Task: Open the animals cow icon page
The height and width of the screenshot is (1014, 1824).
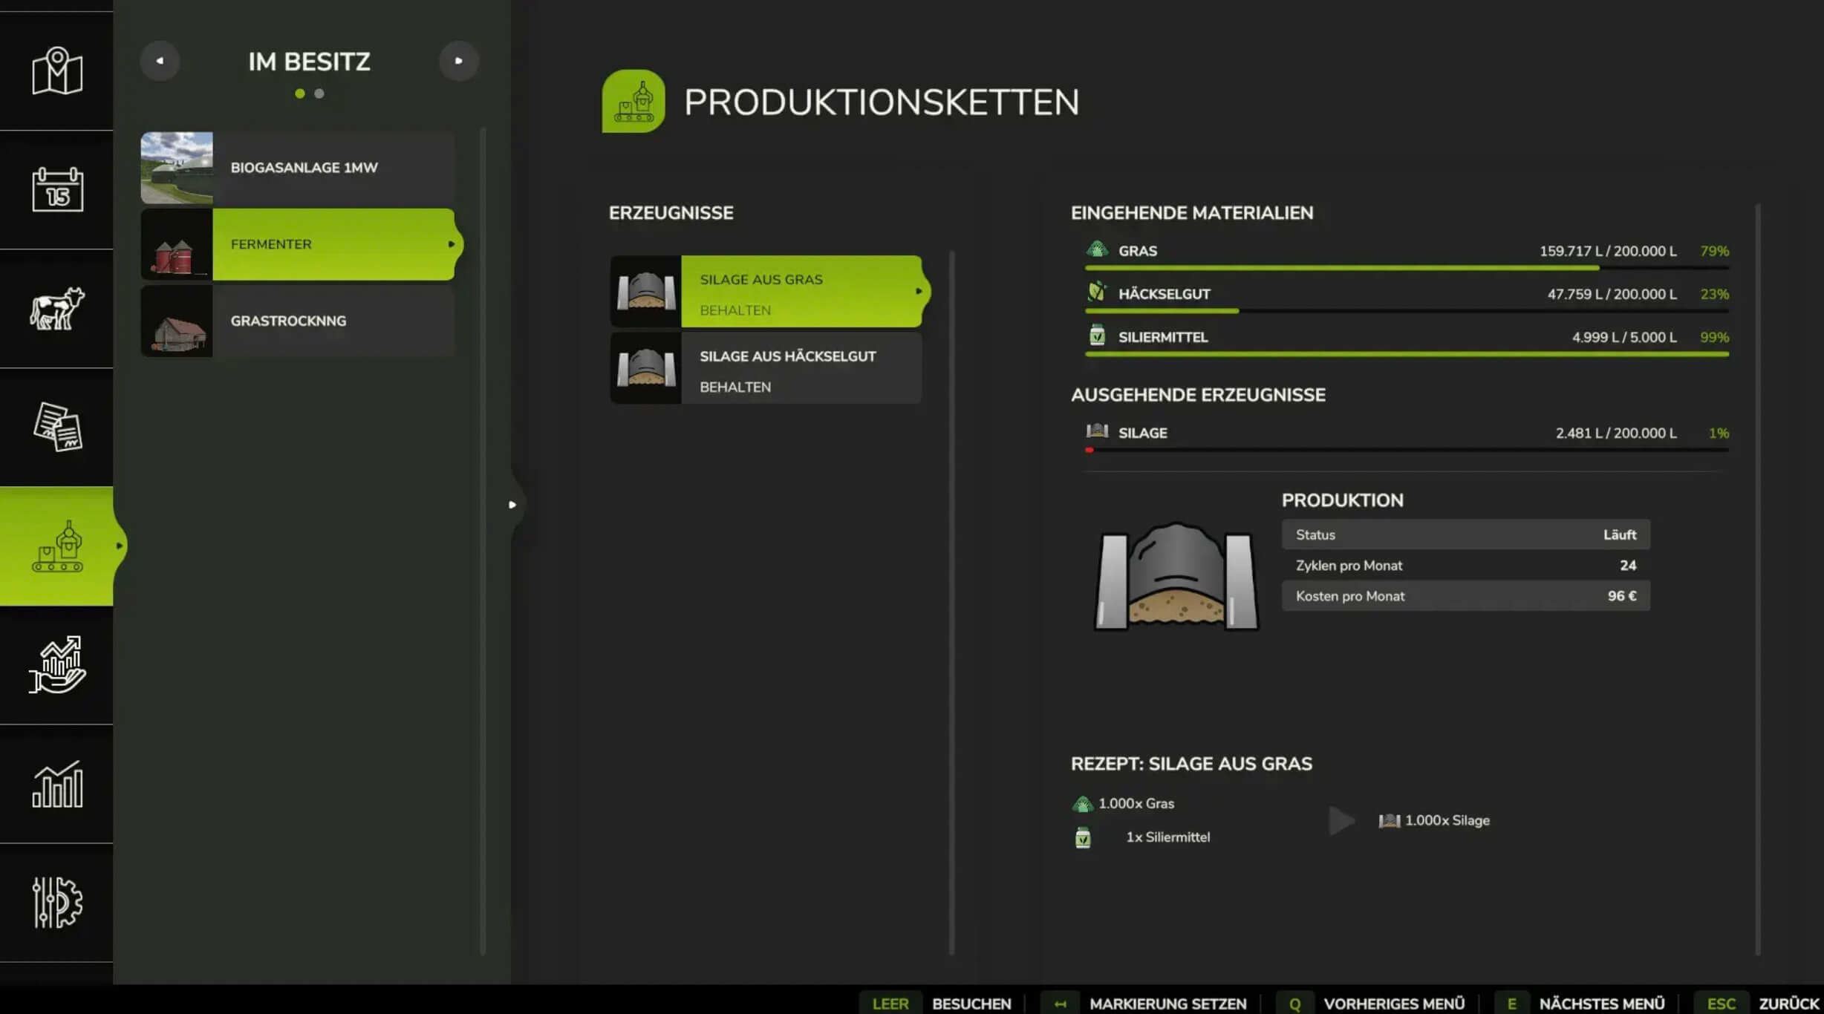Action: pyautogui.click(x=56, y=308)
